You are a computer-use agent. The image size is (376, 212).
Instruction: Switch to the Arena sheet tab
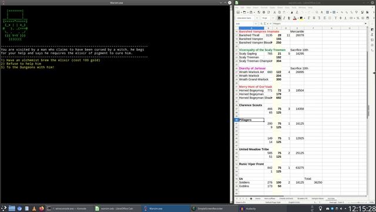pos(258,198)
